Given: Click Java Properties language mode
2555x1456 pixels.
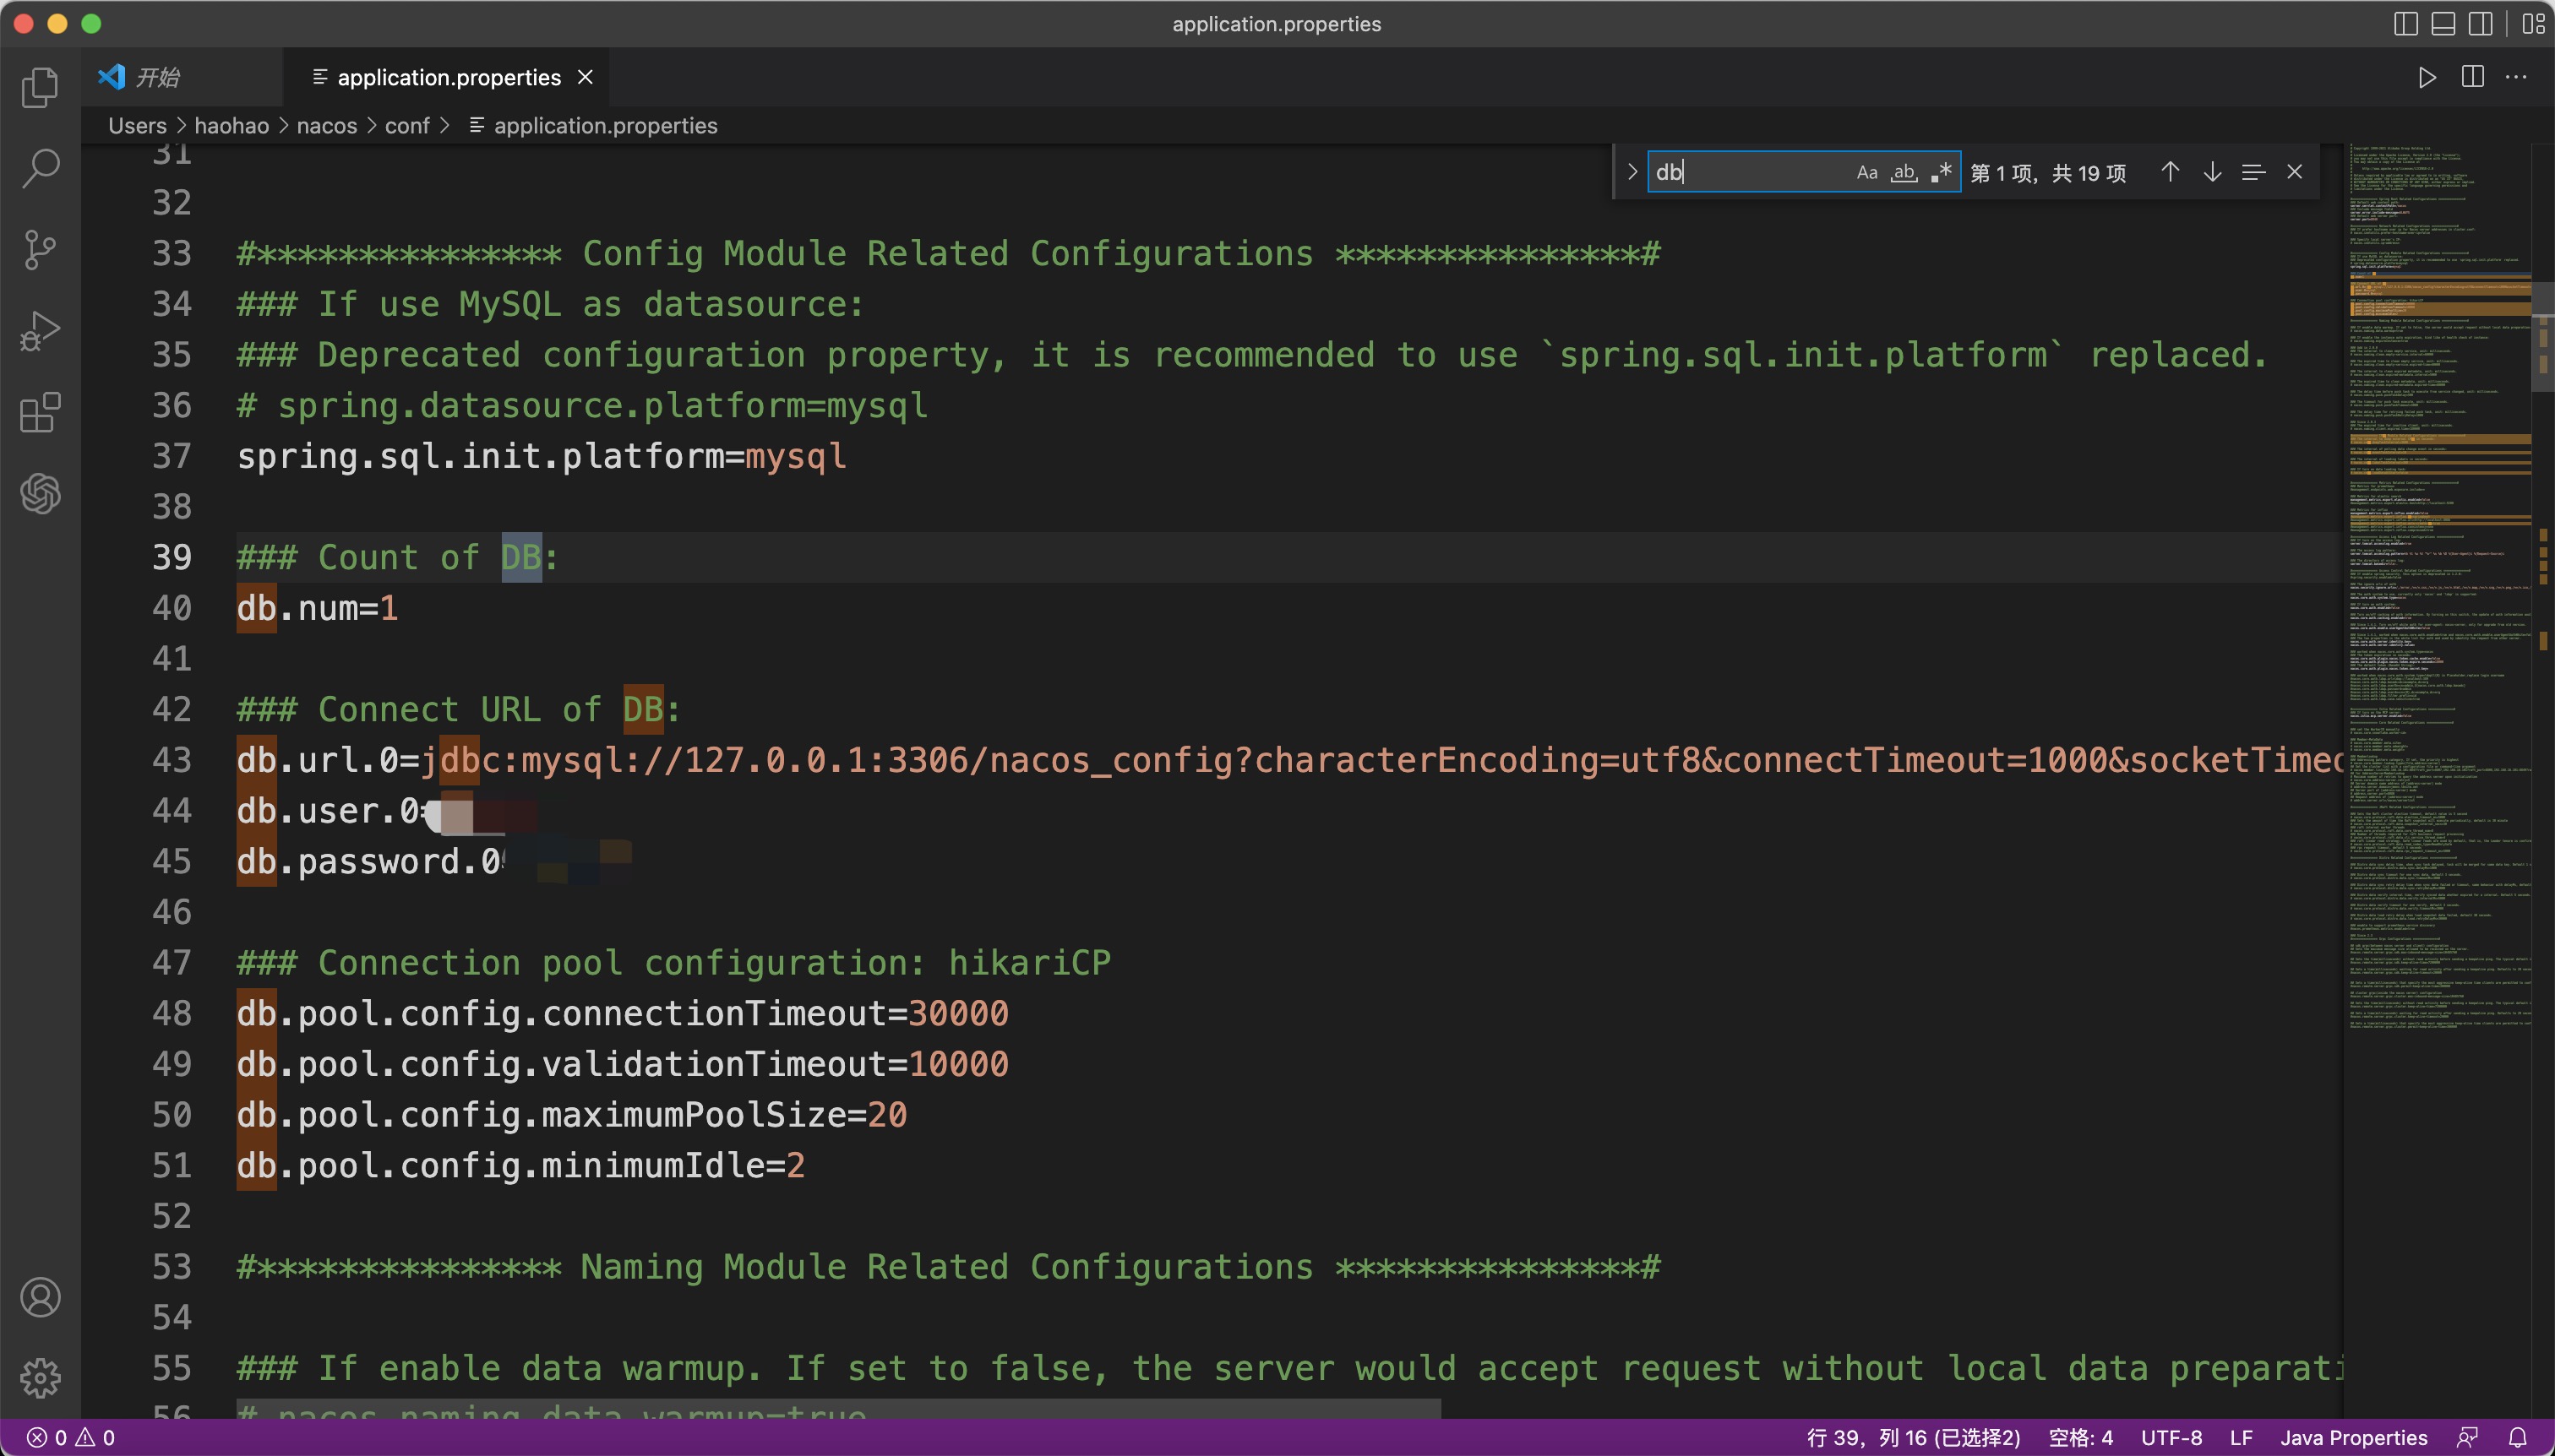Looking at the screenshot, I should [2353, 1437].
